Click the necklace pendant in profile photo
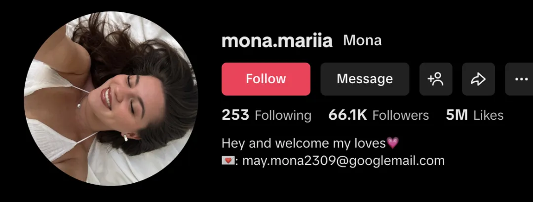Screen dimensions: 533x202 (x=79, y=105)
